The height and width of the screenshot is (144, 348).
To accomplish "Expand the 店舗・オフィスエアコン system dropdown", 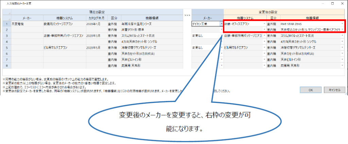I will click(264, 24).
